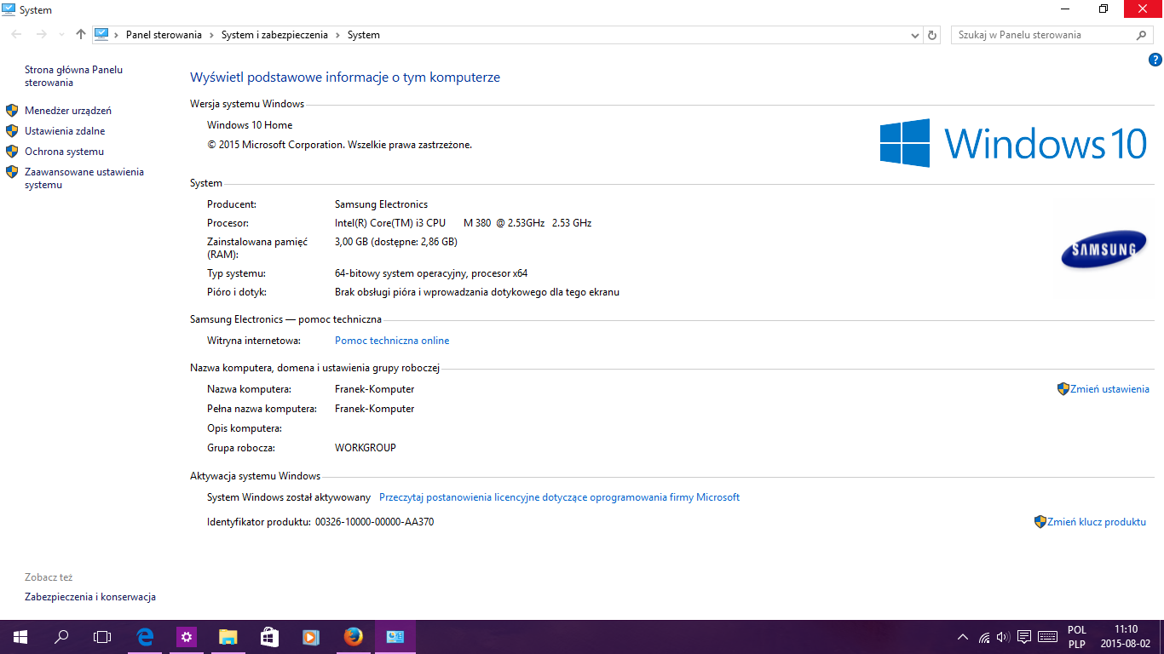Click the blue help question mark icon

(x=1155, y=60)
